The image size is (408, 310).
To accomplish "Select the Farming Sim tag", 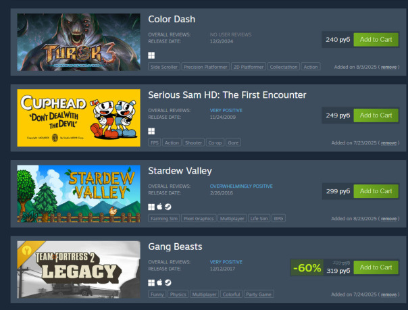I will 164,218.
